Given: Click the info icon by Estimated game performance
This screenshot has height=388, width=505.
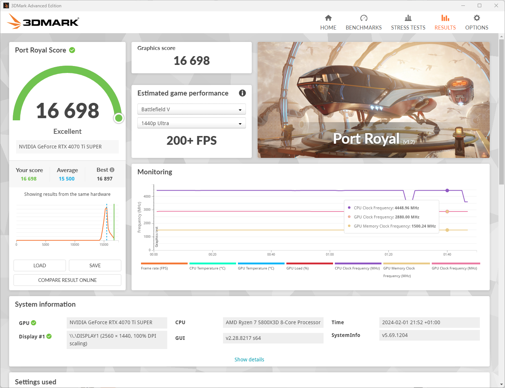Looking at the screenshot, I should coord(242,93).
